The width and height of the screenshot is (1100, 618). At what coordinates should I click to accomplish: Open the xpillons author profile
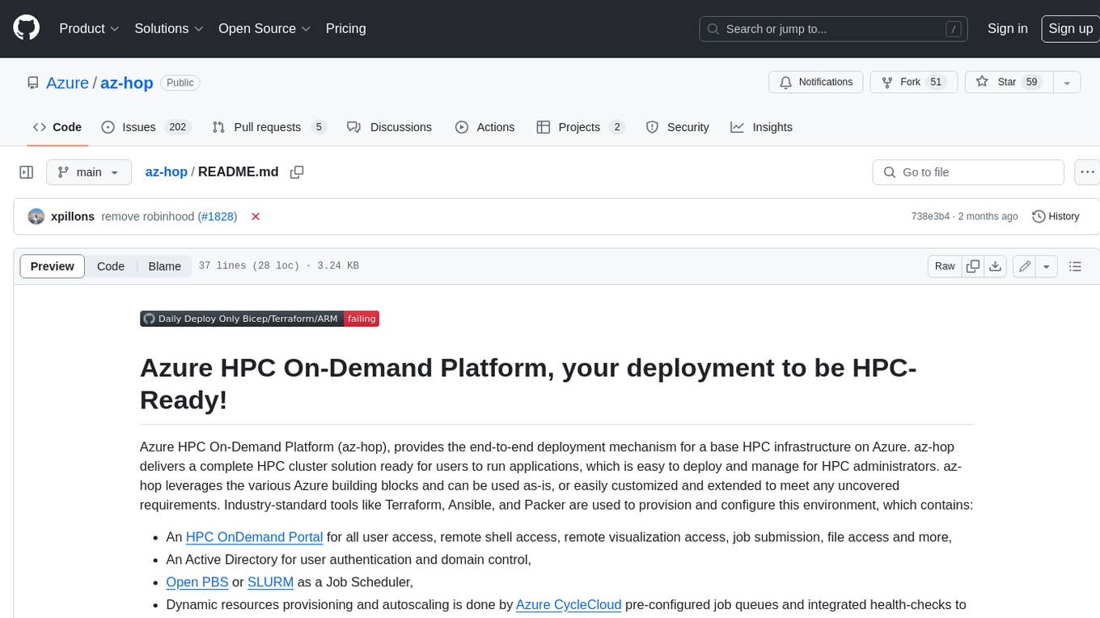[73, 217]
